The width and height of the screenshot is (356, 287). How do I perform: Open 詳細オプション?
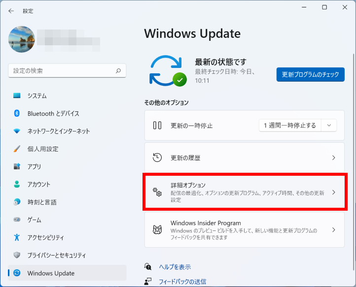click(244, 192)
